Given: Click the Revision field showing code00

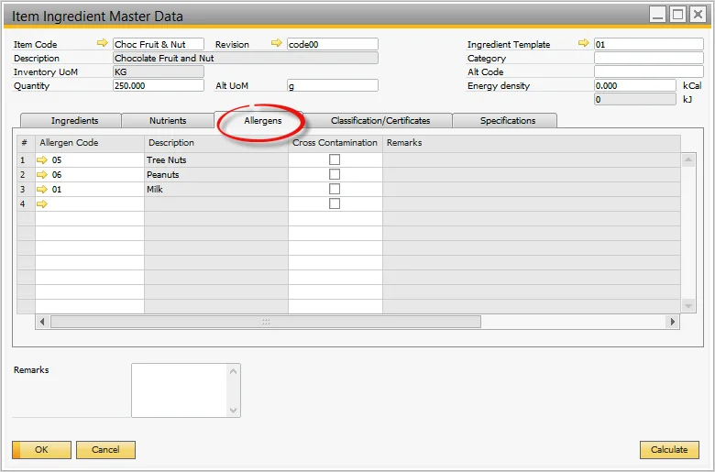Looking at the screenshot, I should click(333, 44).
